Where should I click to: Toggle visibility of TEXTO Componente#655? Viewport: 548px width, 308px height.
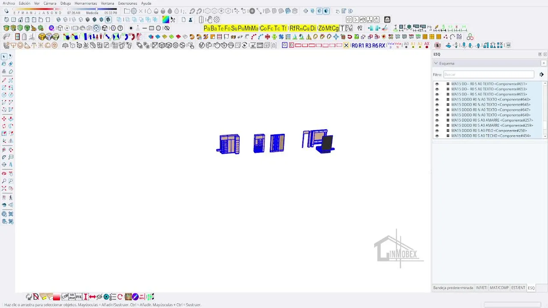[437, 94]
